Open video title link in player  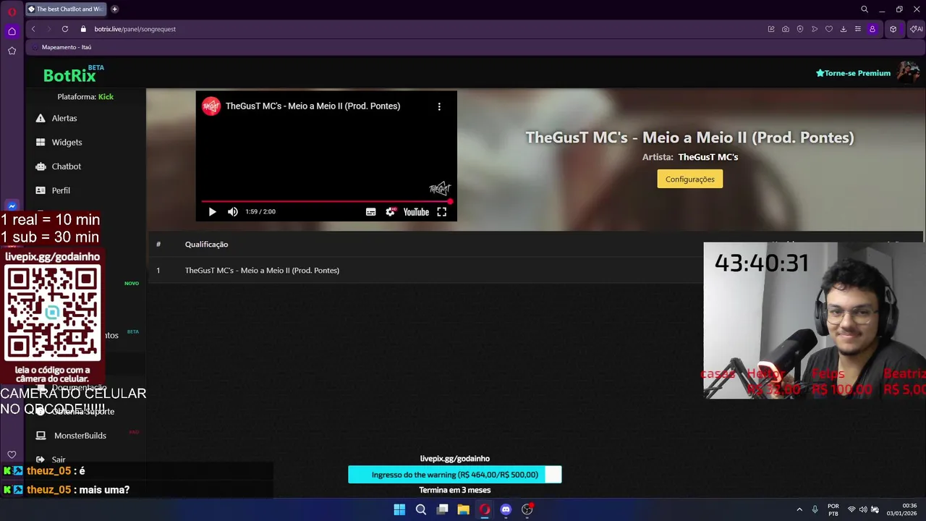(x=313, y=106)
